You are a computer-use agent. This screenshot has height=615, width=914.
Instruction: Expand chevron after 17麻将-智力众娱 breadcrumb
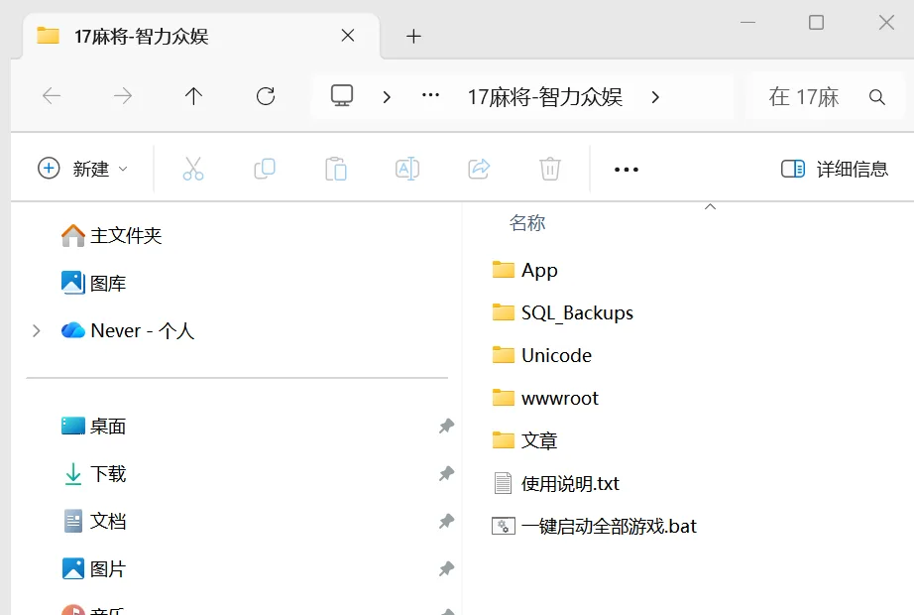pyautogui.click(x=655, y=97)
